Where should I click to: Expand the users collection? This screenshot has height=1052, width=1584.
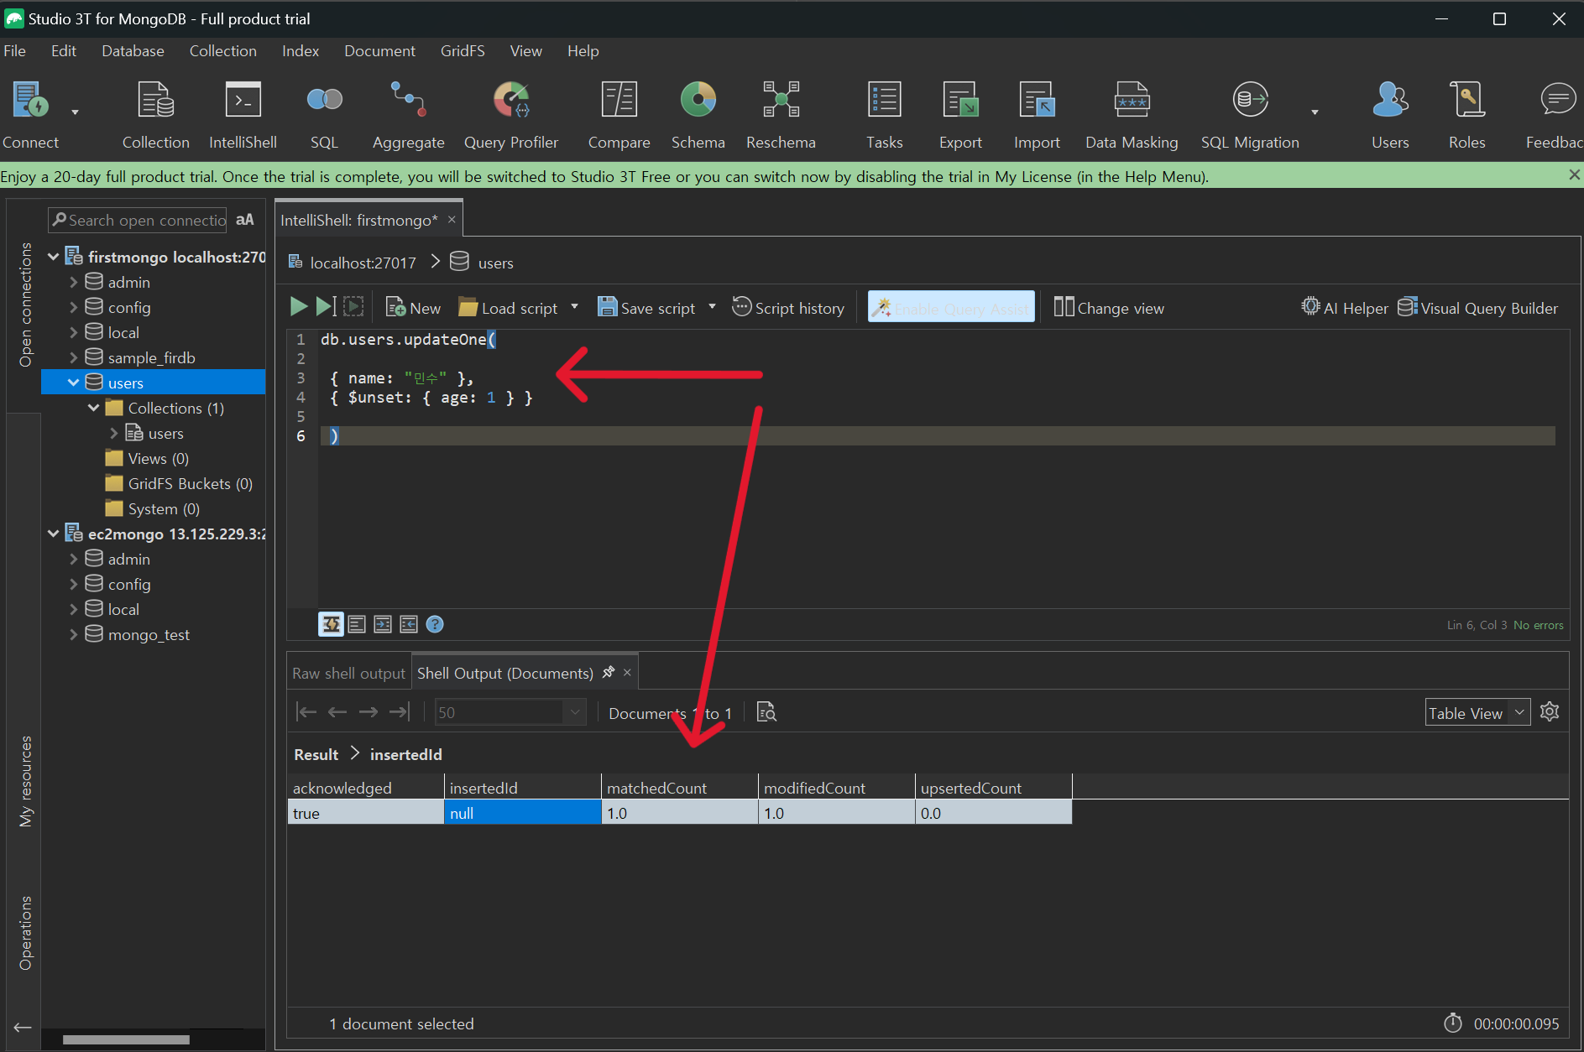tap(113, 433)
